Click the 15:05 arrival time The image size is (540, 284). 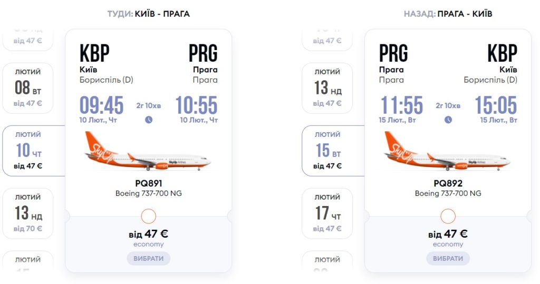coord(496,105)
